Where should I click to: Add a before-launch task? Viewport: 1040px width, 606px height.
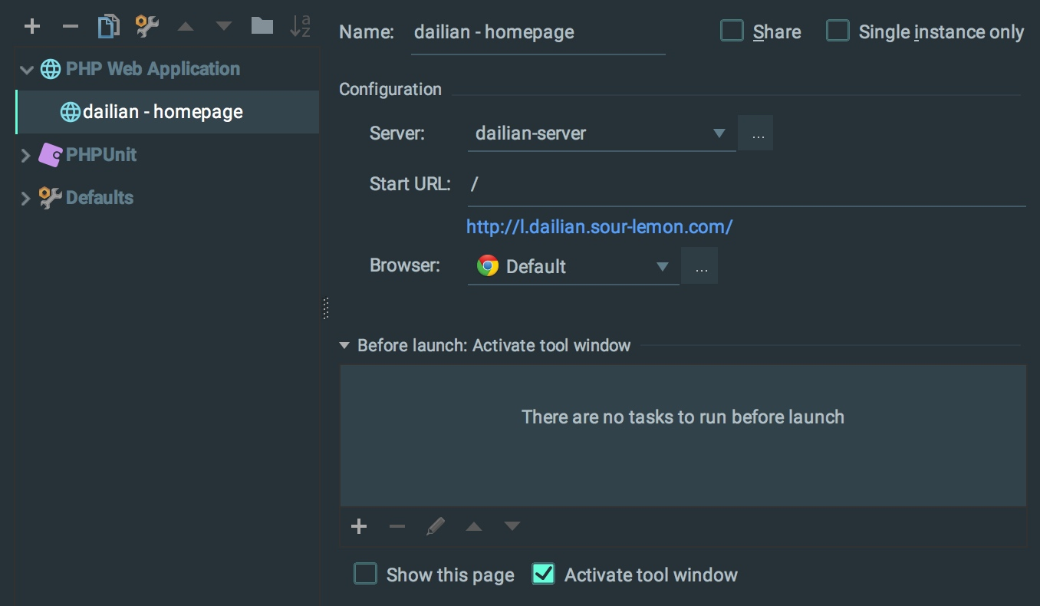pyautogui.click(x=359, y=526)
